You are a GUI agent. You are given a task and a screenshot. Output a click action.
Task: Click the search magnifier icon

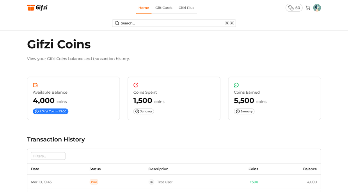coord(117,23)
